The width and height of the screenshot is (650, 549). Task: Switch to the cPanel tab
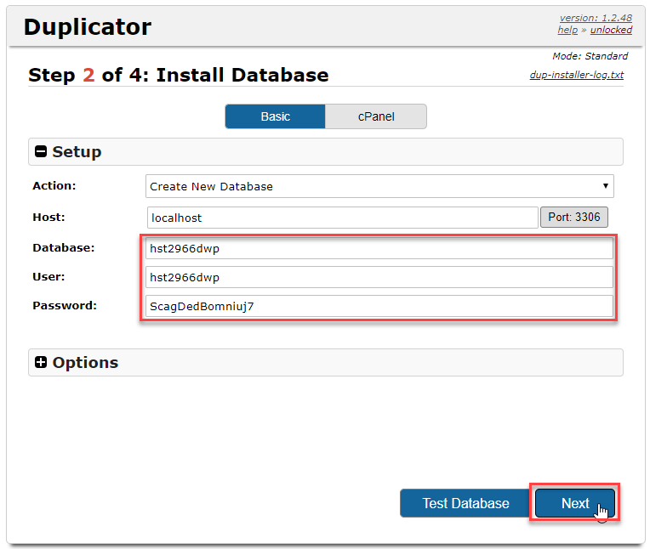(x=375, y=116)
